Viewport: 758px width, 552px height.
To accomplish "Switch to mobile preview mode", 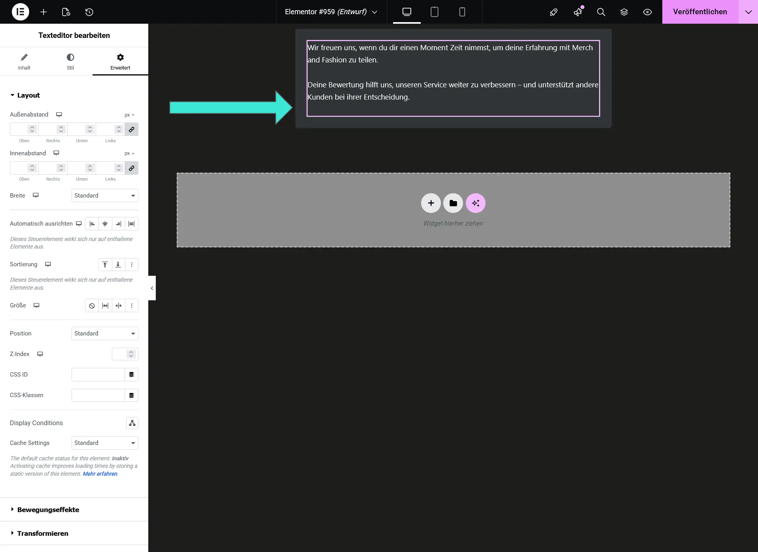I will click(461, 12).
